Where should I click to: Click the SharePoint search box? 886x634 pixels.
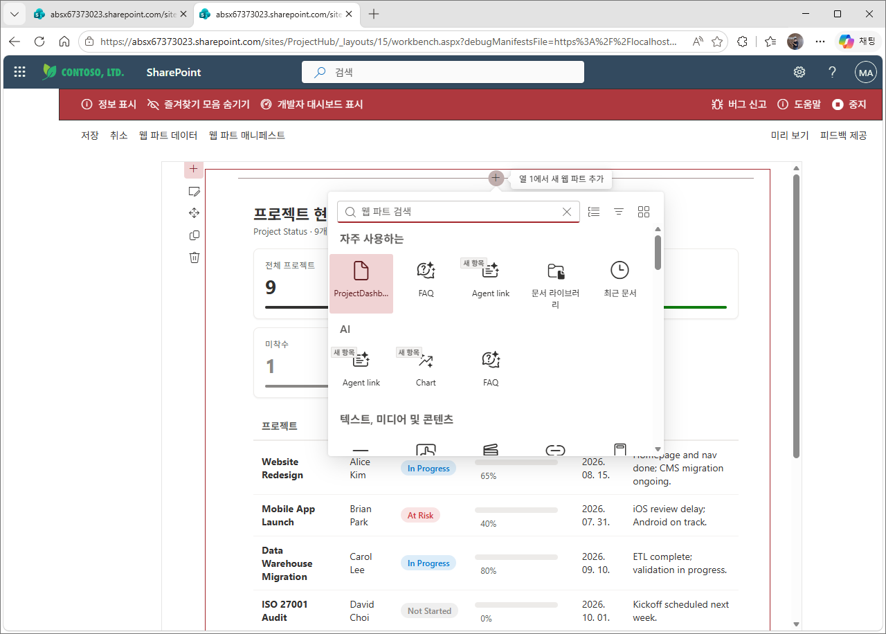point(443,72)
